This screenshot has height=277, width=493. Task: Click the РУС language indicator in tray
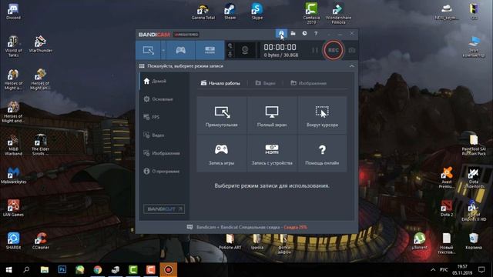[x=444, y=270]
